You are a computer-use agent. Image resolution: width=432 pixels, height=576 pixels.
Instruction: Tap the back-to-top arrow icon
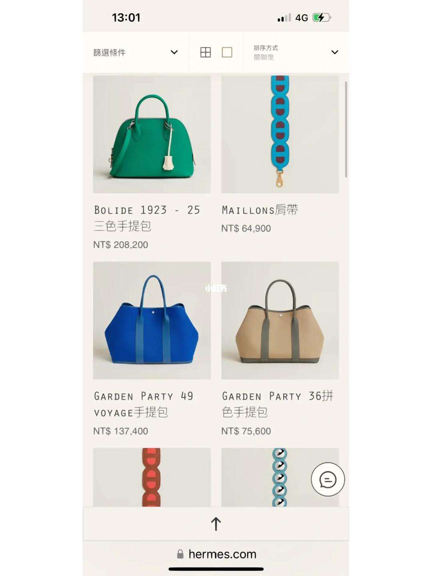[x=216, y=524]
